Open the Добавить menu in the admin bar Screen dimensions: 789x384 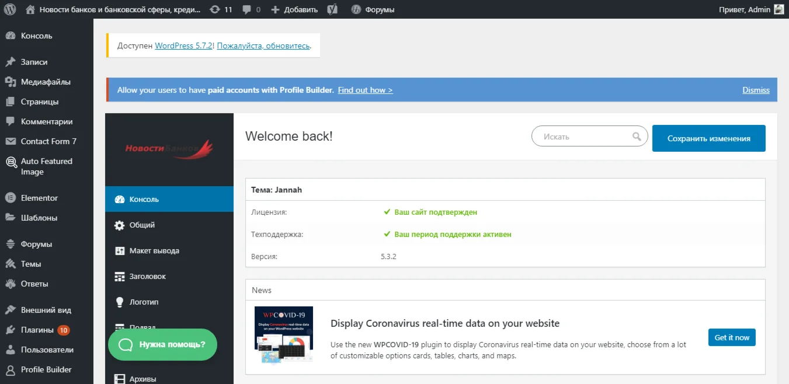tap(294, 9)
